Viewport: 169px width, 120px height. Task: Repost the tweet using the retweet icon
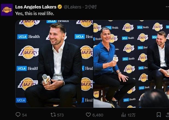tap(53, 115)
